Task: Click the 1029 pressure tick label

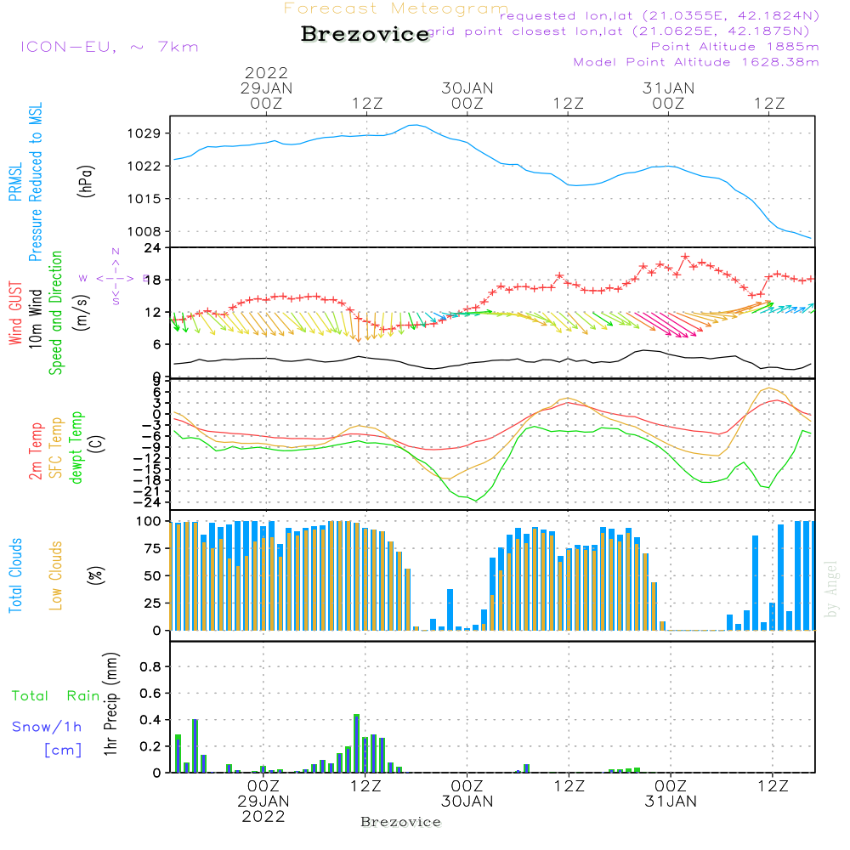Action: point(144,133)
